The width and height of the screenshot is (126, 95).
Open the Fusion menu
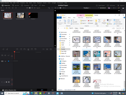pos(45,3)
